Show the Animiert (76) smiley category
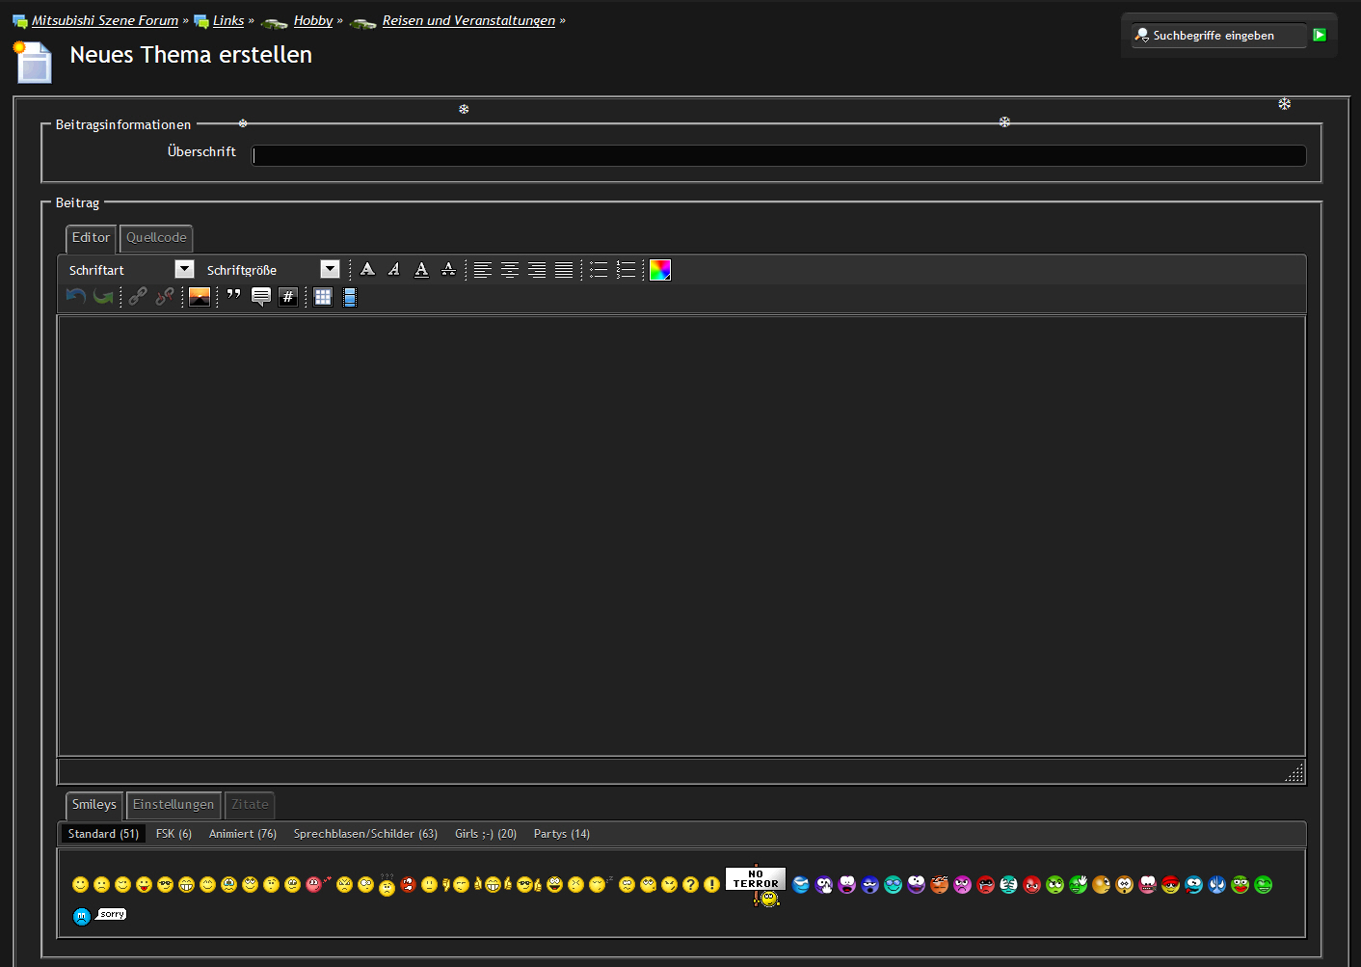Screen dimensions: 1361x967 [x=243, y=834]
